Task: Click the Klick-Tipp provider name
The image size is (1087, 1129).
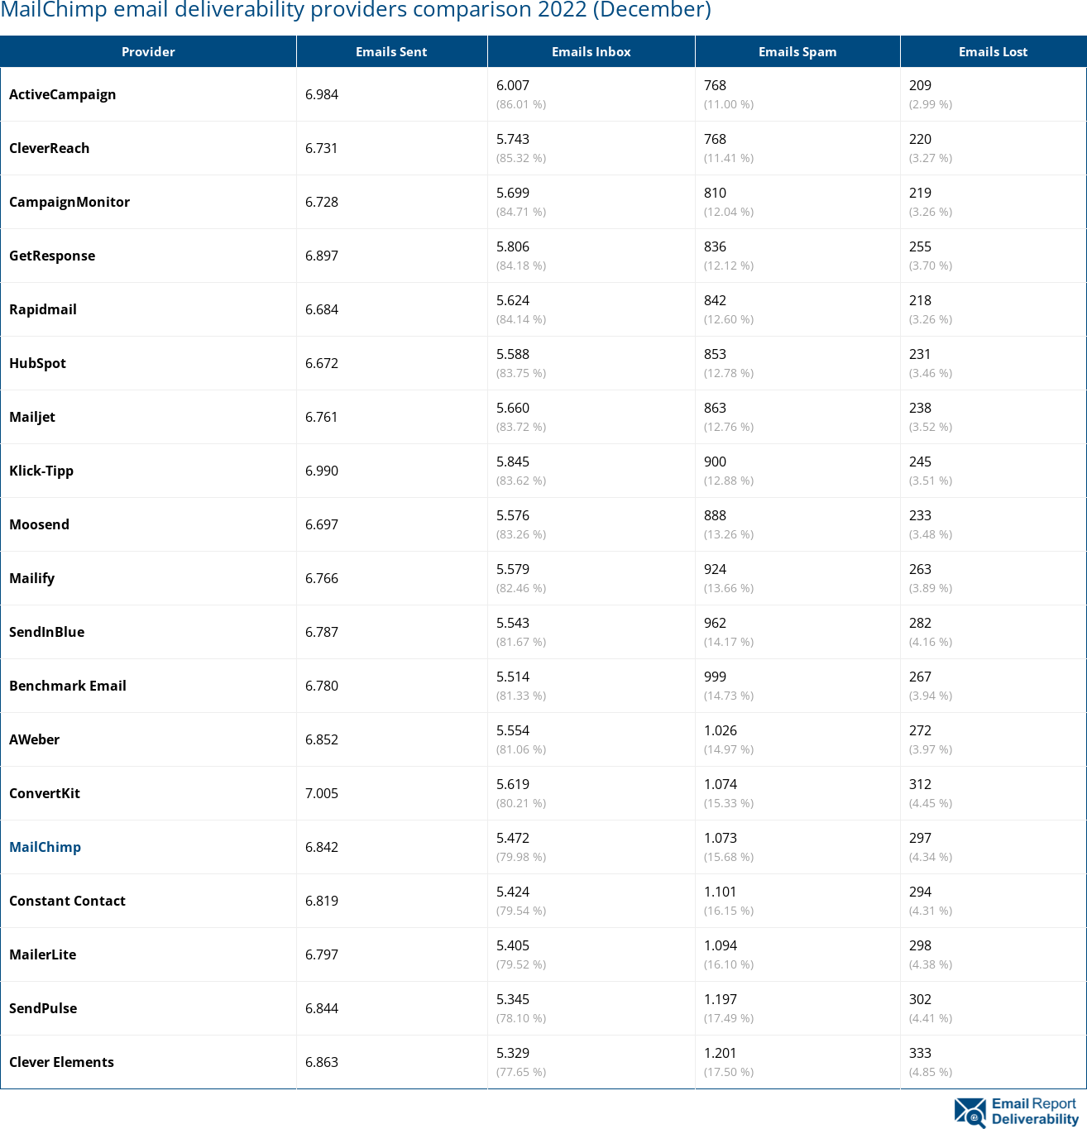Action: pos(41,471)
